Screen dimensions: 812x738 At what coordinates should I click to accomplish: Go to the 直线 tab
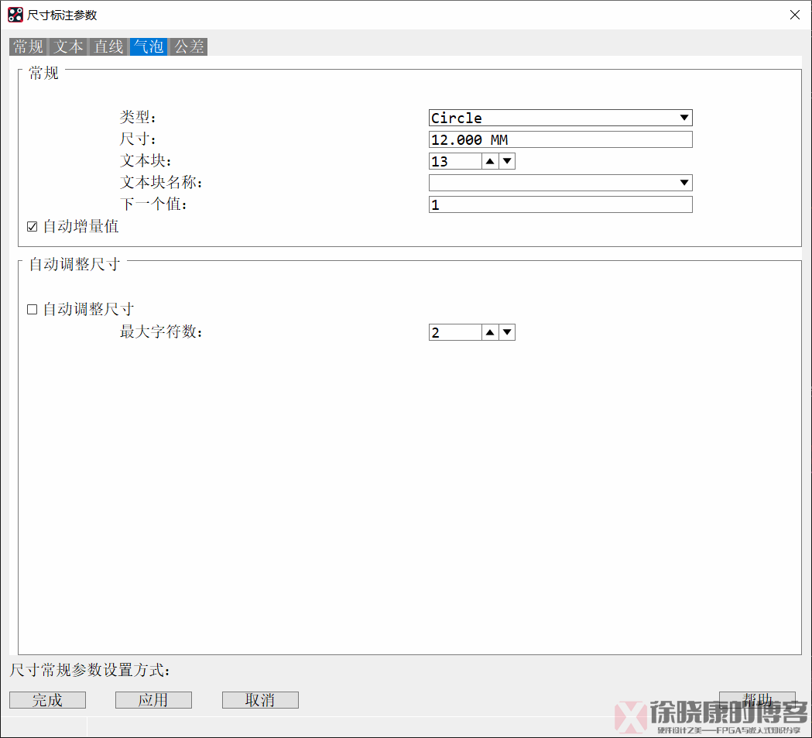click(109, 46)
